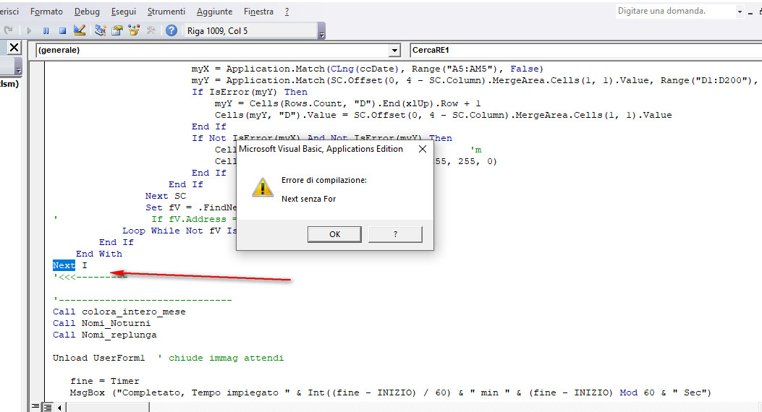Click the Toolbox wrench-hammer icon

(151, 30)
